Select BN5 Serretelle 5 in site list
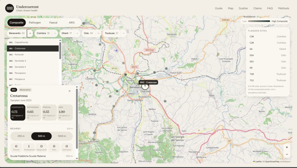297x168 pixels. click(33, 67)
